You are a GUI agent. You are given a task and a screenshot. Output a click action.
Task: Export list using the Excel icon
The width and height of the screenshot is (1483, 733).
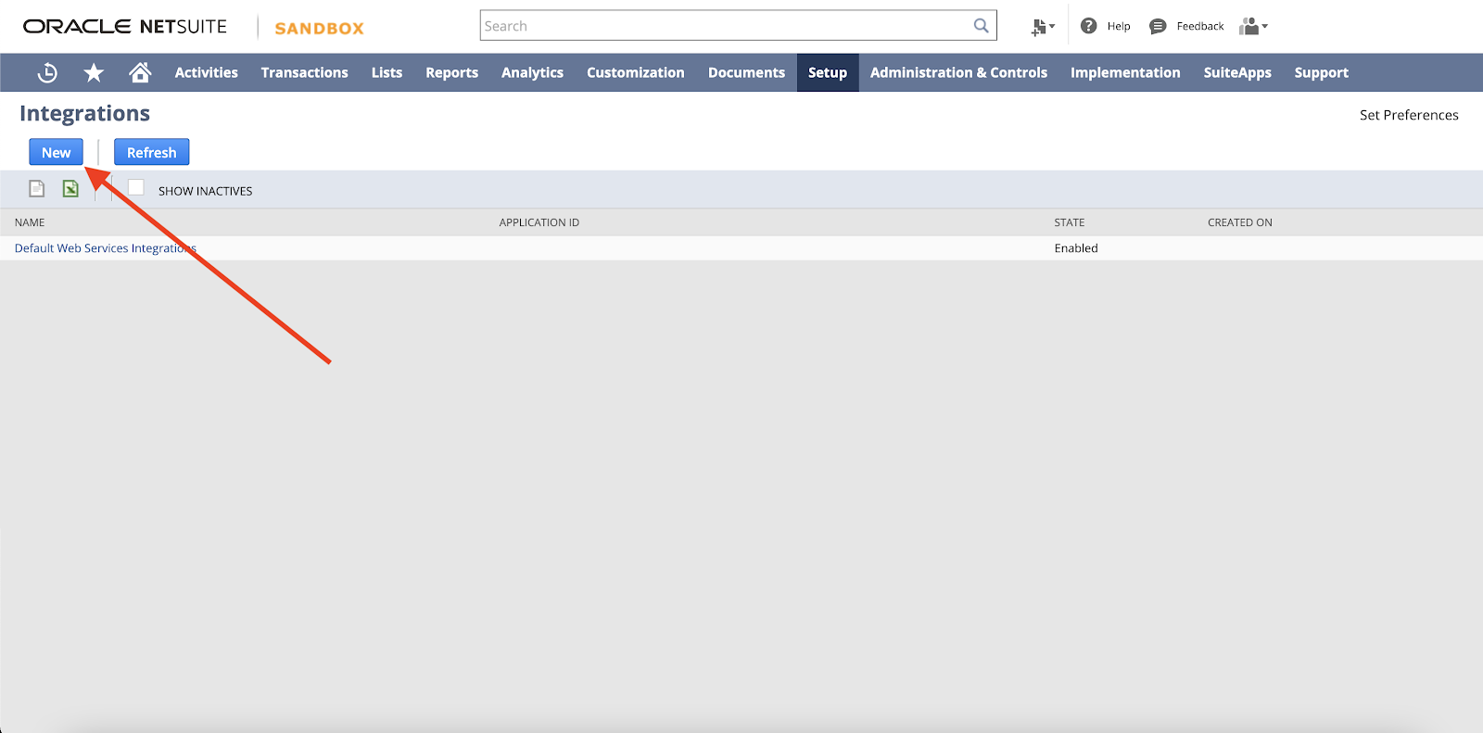70,189
